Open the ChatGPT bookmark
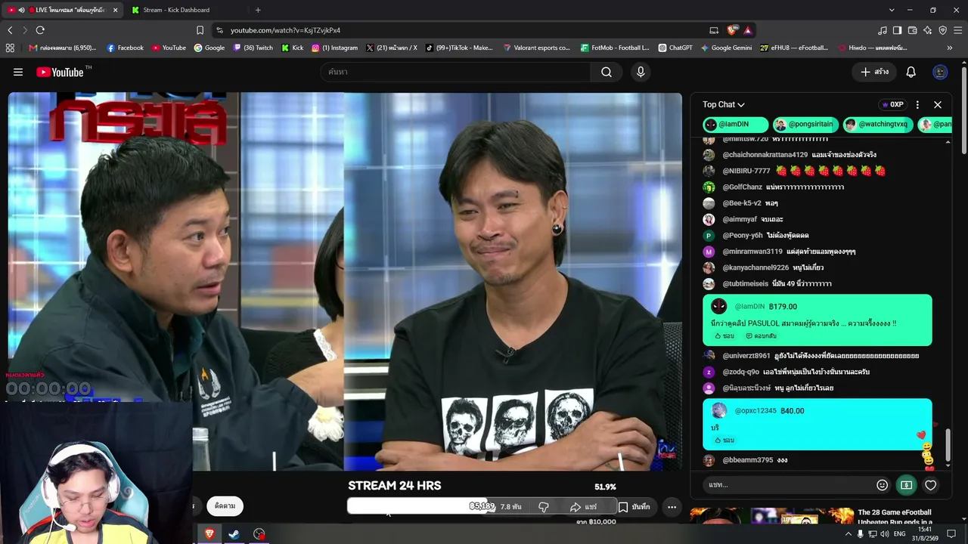 tap(675, 48)
